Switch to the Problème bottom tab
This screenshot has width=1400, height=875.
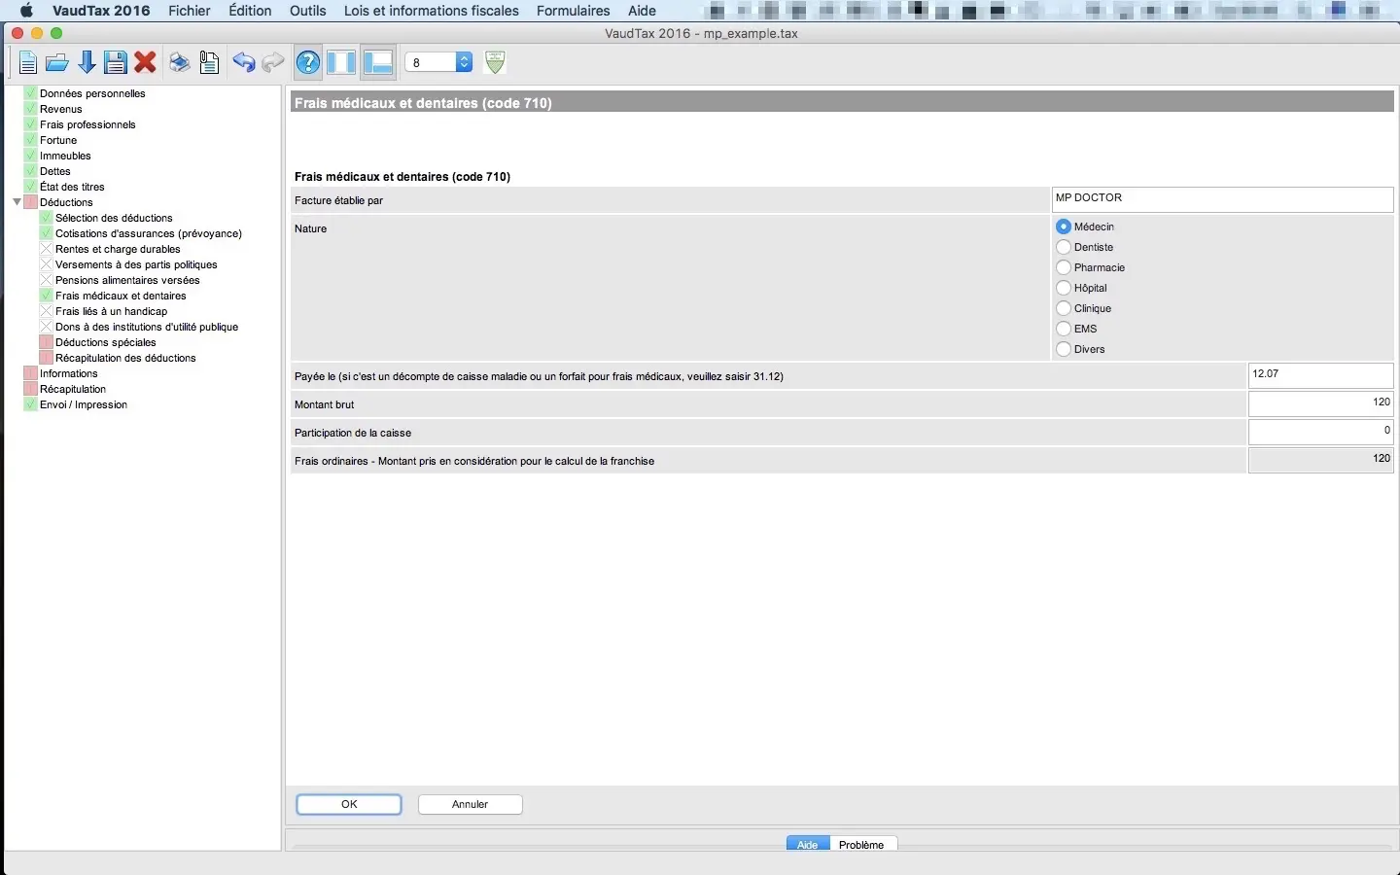pos(861,844)
